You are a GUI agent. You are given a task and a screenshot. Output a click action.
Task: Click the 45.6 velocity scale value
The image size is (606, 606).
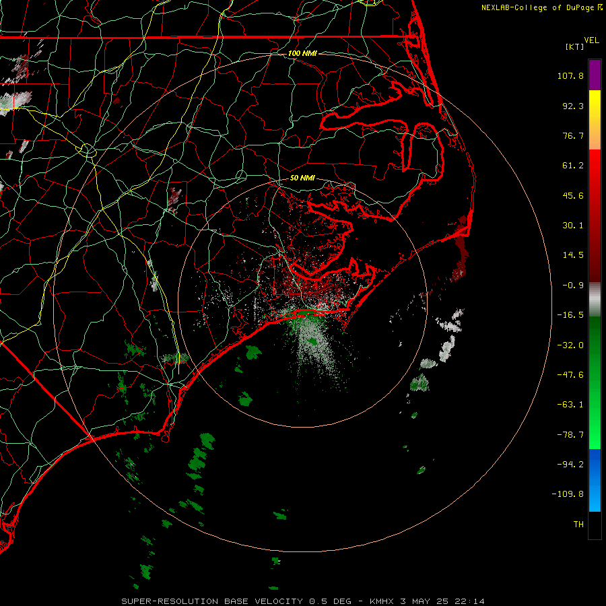pos(573,195)
